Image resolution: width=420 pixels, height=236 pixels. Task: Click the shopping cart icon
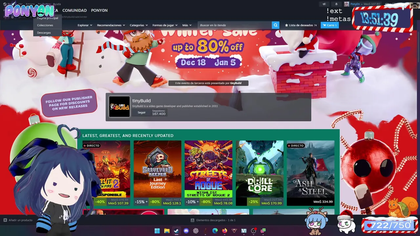[325, 25]
